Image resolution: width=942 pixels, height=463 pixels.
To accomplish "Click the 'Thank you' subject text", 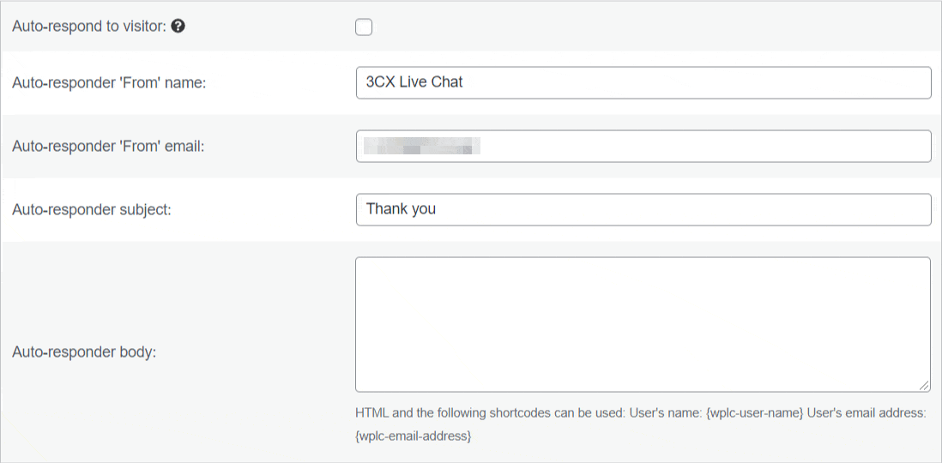I will 401,209.
